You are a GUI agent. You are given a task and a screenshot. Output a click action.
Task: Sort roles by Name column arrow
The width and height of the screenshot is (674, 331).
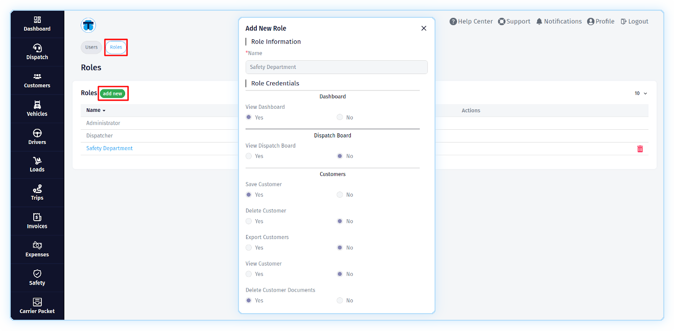click(104, 111)
